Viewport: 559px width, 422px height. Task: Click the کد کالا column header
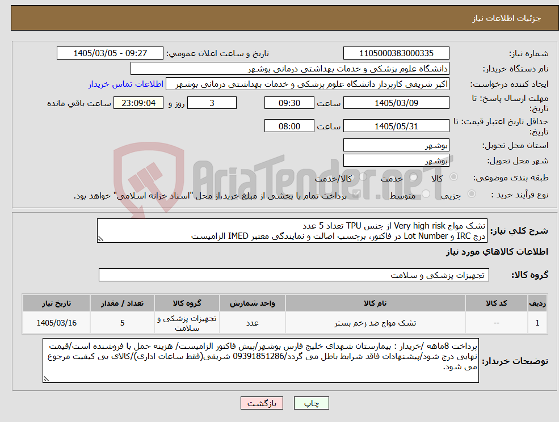[496, 303]
